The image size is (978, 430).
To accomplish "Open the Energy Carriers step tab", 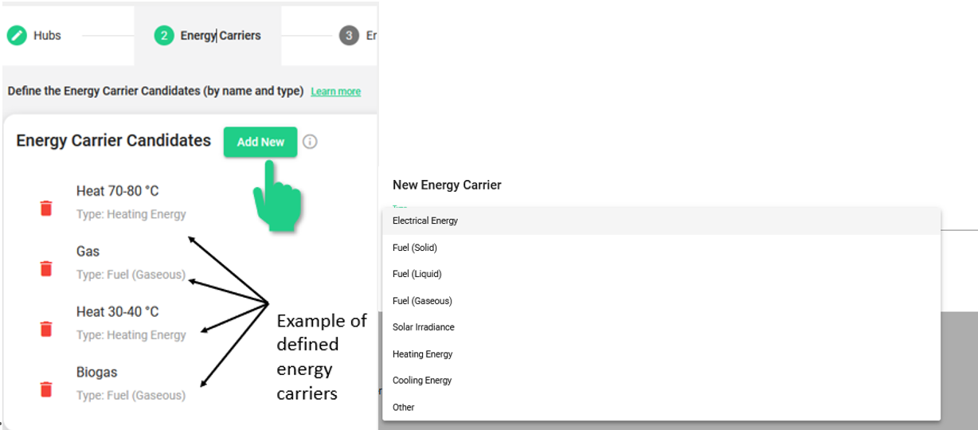I will [220, 36].
